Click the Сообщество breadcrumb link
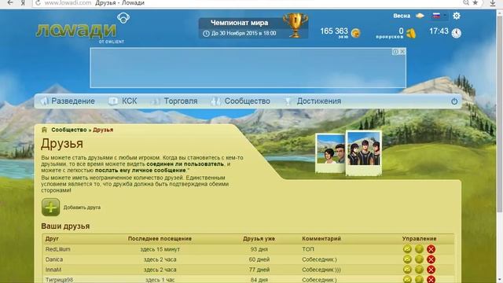Viewport: 503px width, 283px height. pos(69,130)
